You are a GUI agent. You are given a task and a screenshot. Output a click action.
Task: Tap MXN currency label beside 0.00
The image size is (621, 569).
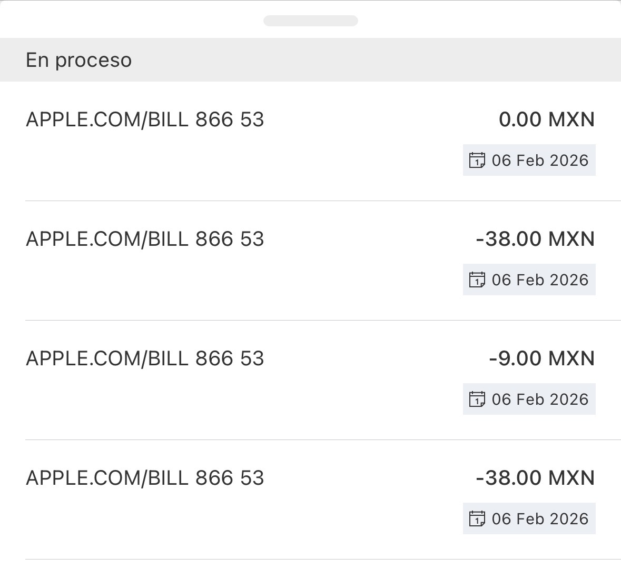point(571,120)
